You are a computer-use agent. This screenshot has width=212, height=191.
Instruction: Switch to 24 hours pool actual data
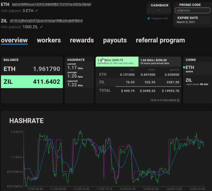click(160, 62)
